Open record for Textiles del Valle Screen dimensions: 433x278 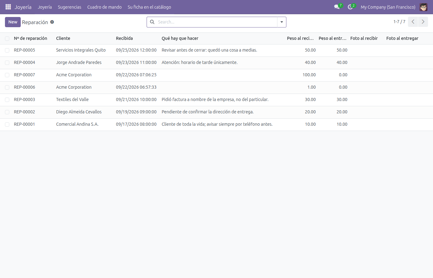(72, 99)
